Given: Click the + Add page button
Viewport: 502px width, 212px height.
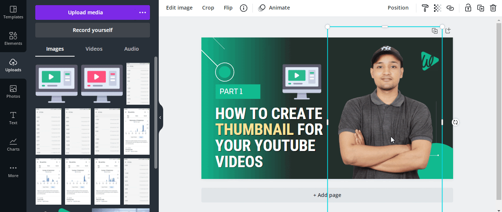Looking at the screenshot, I should 327,195.
